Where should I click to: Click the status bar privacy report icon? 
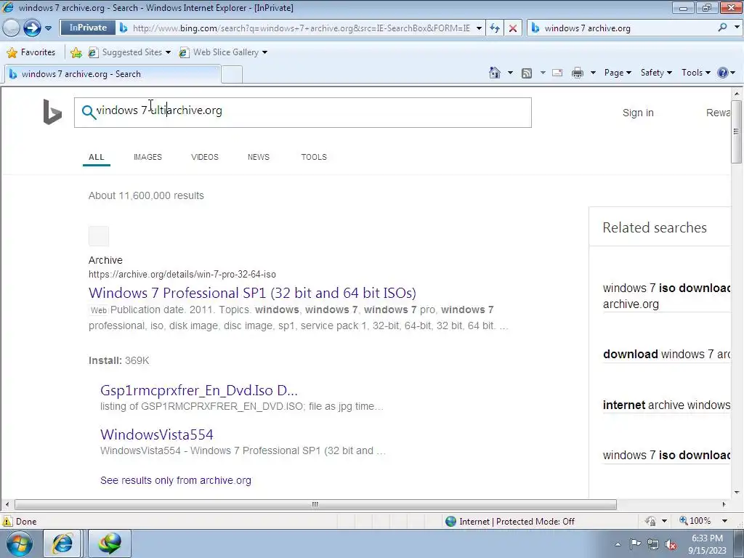coord(650,521)
